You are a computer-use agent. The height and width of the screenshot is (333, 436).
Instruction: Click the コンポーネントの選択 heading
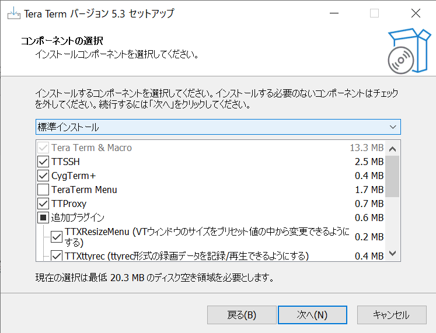pos(62,41)
